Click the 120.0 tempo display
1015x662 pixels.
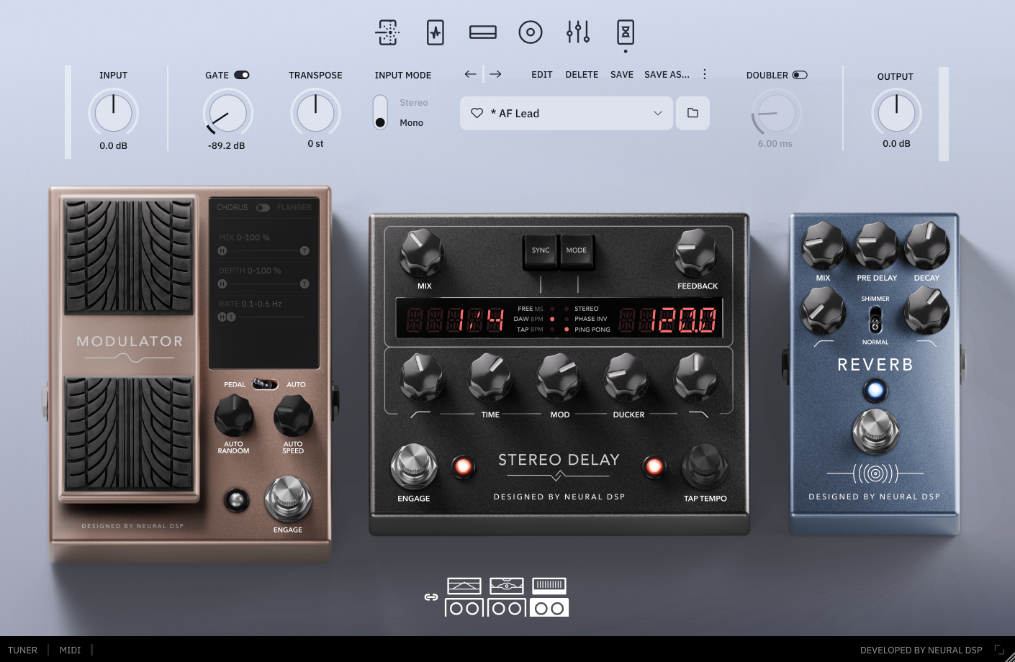(668, 319)
